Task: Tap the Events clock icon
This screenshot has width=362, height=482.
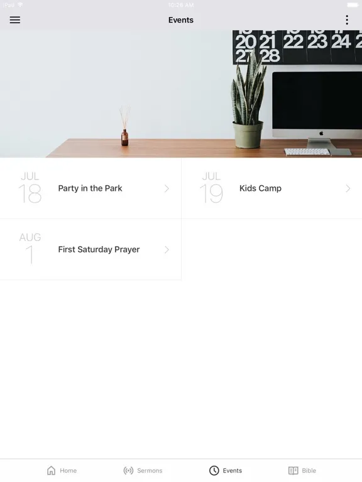Action: (214, 470)
